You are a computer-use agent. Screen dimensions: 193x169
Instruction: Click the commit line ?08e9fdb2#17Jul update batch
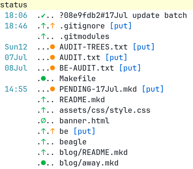click(123, 15)
